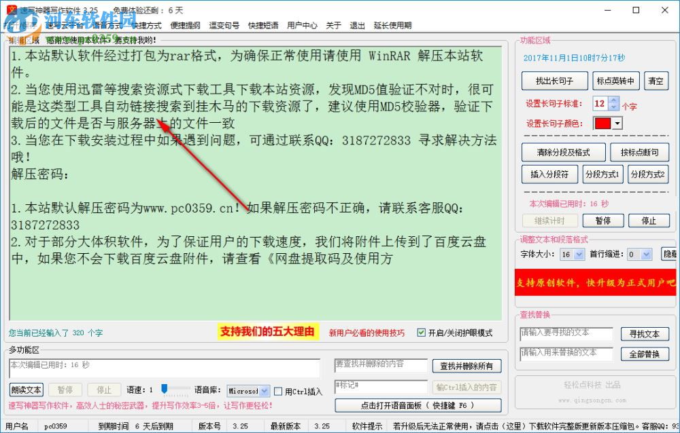Click the 标点英转中 button

click(615, 81)
